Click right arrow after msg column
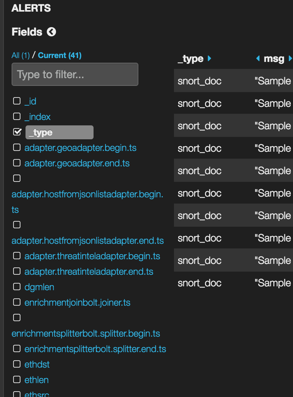This screenshot has height=397, width=293. click(290, 59)
